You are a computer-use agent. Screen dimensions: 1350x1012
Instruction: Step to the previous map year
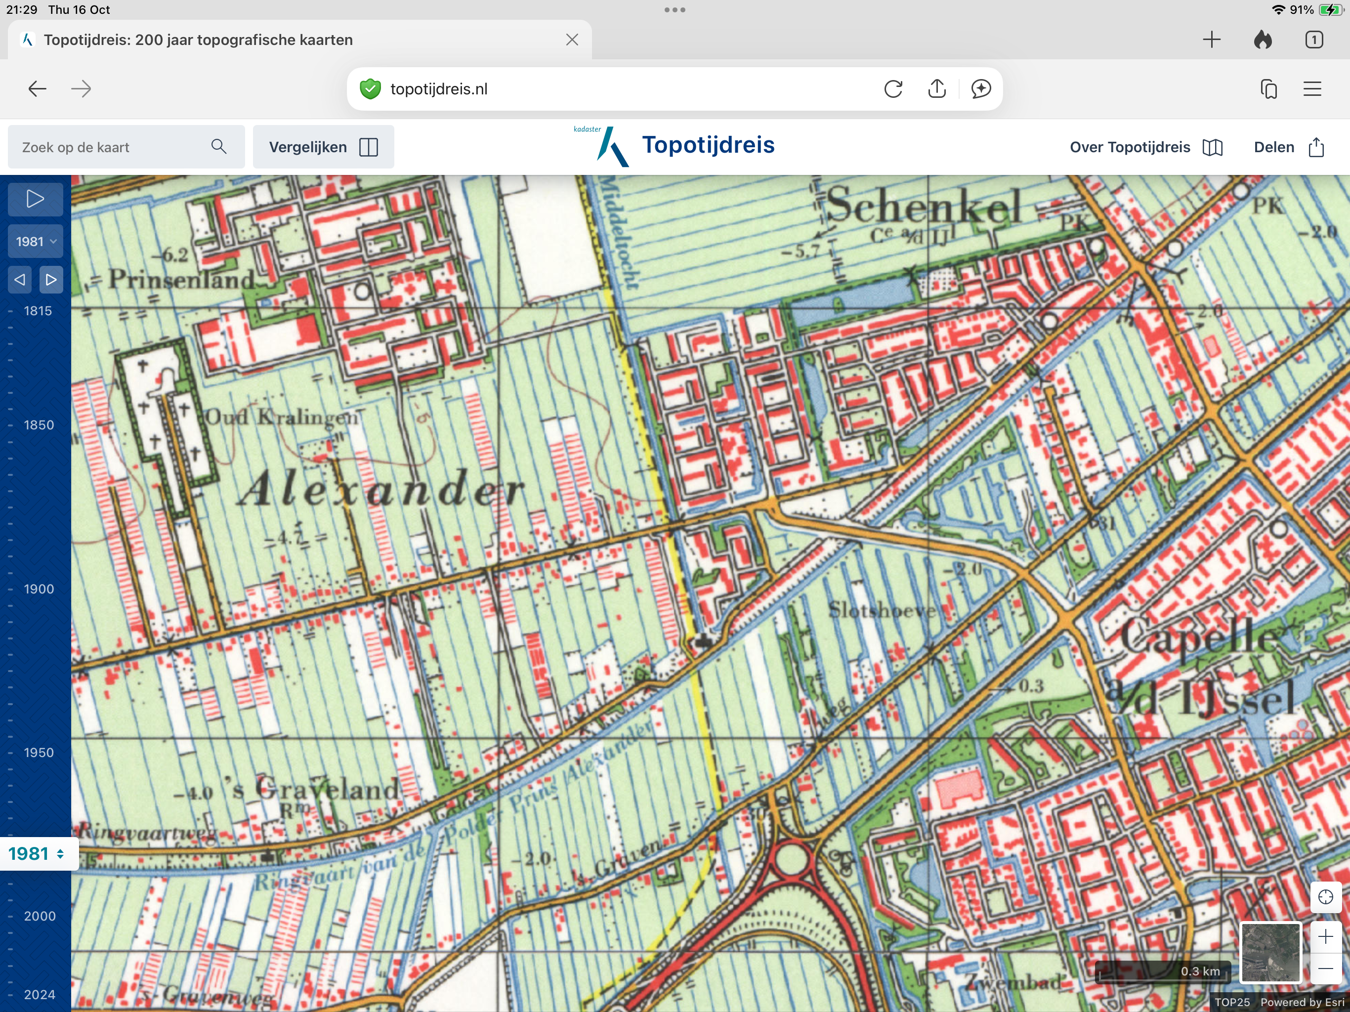pos(20,280)
